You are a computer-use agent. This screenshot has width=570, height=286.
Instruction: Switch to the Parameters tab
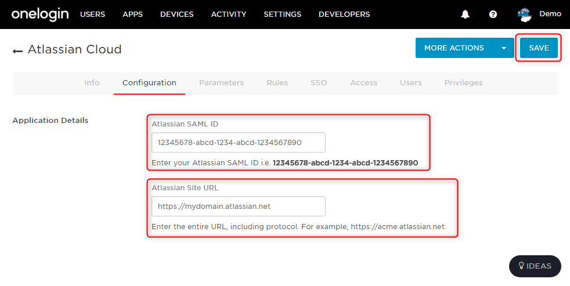click(x=221, y=83)
